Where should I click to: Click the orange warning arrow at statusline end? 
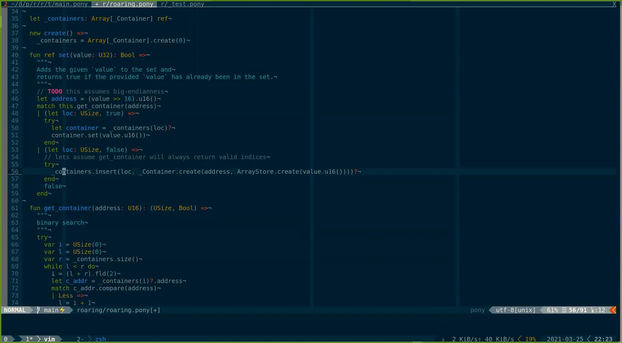click(613, 310)
